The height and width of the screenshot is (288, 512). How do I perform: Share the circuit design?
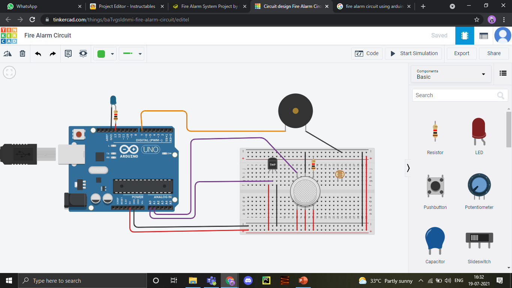click(x=494, y=53)
